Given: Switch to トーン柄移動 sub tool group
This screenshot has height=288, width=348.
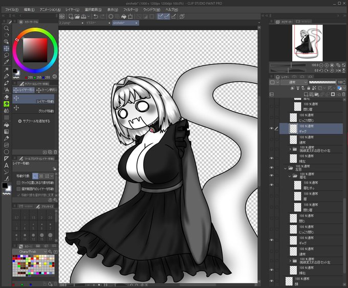Looking at the screenshot, I should tap(47, 90).
